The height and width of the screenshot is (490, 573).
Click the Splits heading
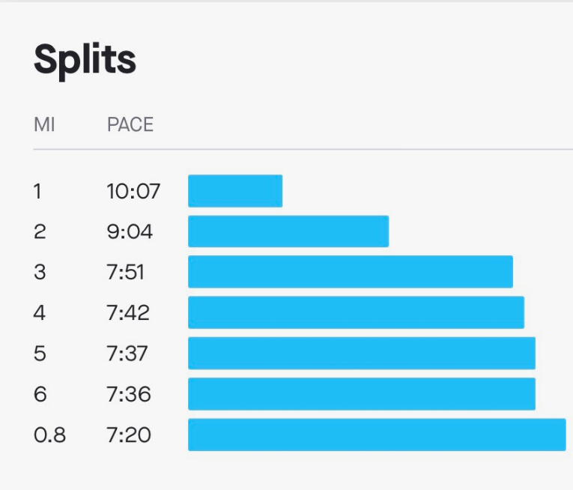point(85,60)
